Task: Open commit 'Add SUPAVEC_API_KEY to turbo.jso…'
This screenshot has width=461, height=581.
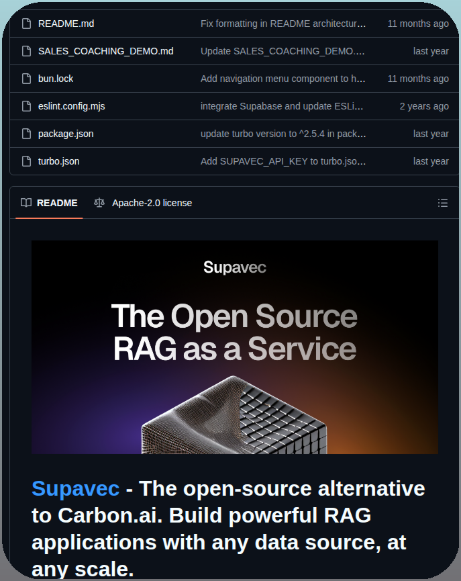Action: coord(283,161)
